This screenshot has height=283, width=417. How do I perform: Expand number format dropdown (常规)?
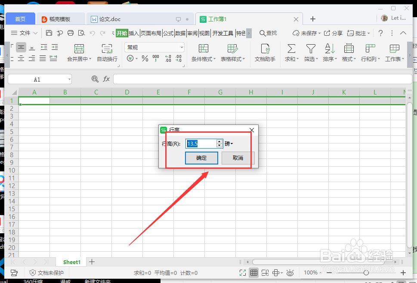click(x=182, y=48)
